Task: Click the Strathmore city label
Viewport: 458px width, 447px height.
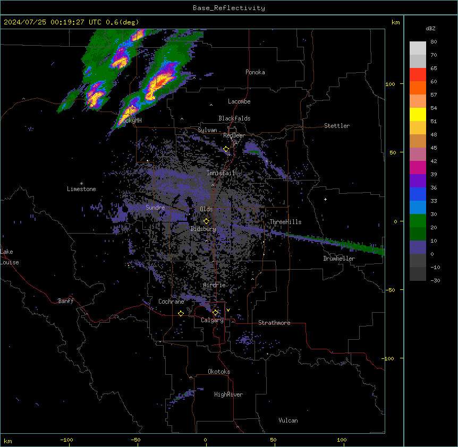Action: pos(274,323)
